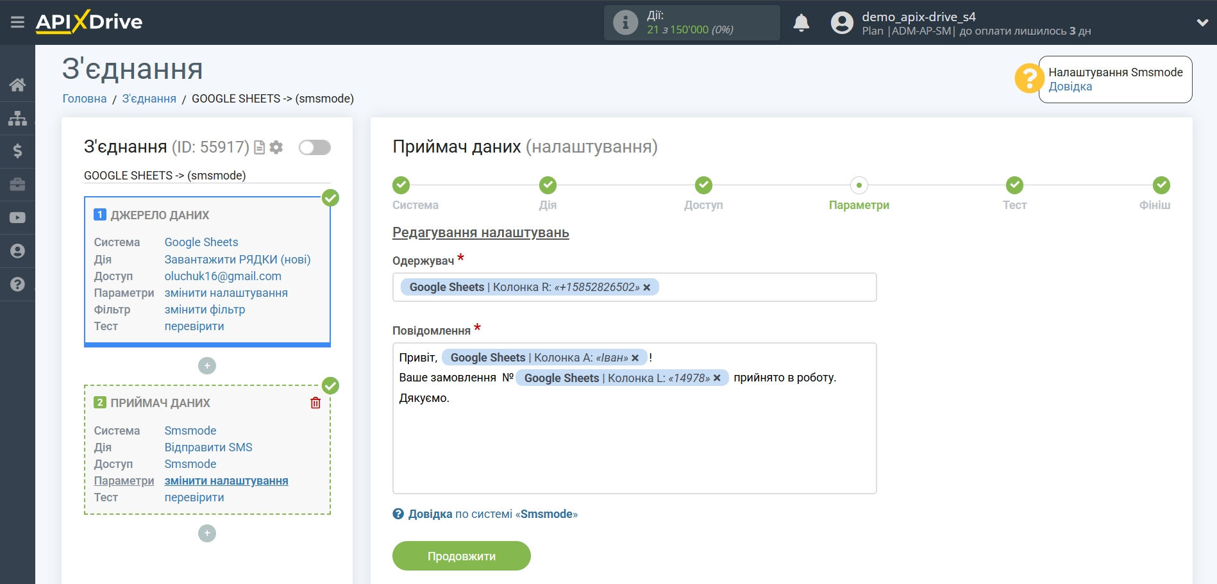
Task: Open the billing dollar sidebar icon
Action: coord(17,151)
